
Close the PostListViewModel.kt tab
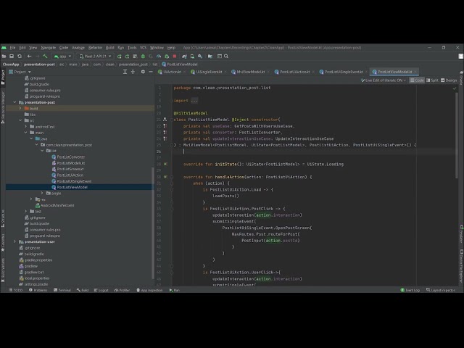(x=415, y=72)
